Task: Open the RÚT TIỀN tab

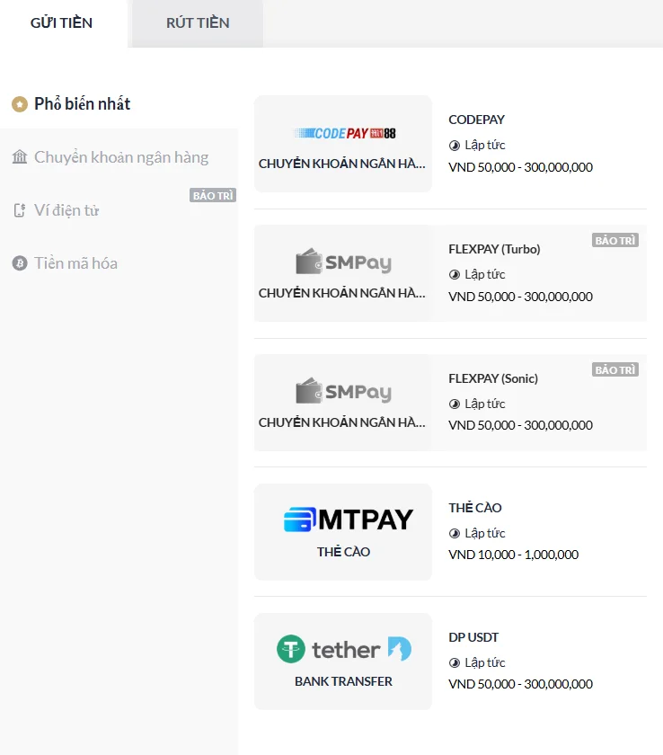Action: pos(198,23)
